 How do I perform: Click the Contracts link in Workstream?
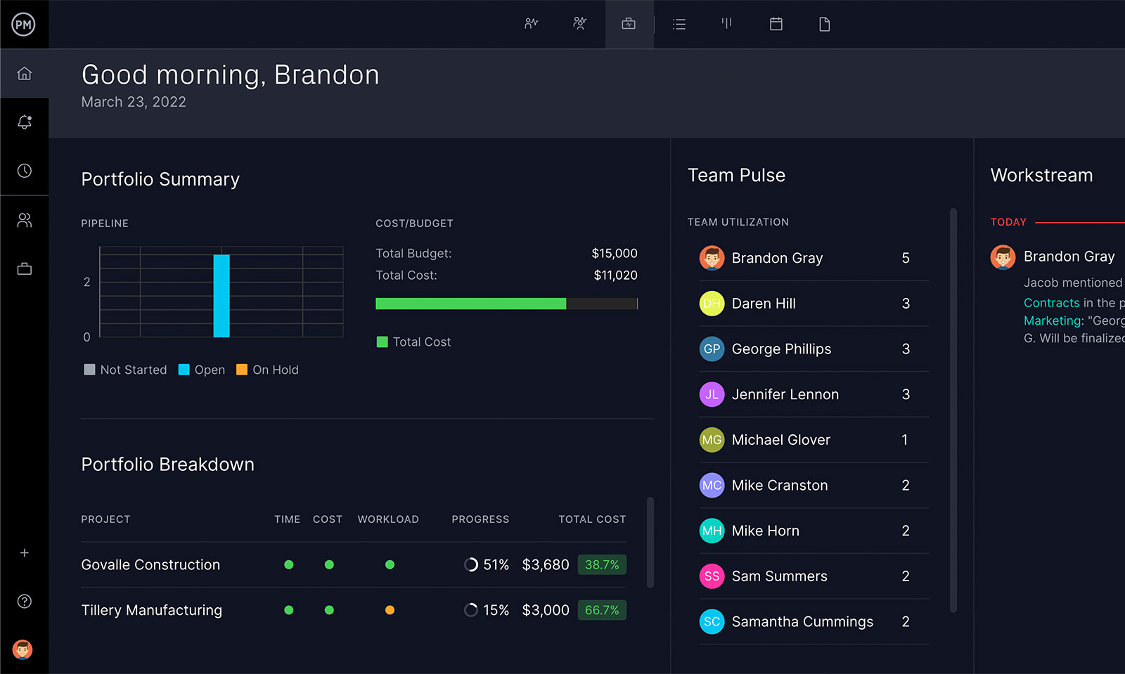pos(1051,302)
